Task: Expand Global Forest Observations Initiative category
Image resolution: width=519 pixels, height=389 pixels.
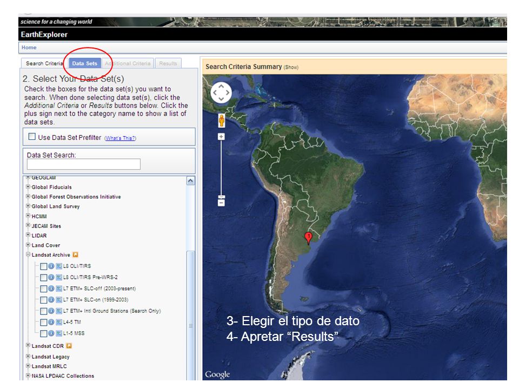Action: (28, 196)
